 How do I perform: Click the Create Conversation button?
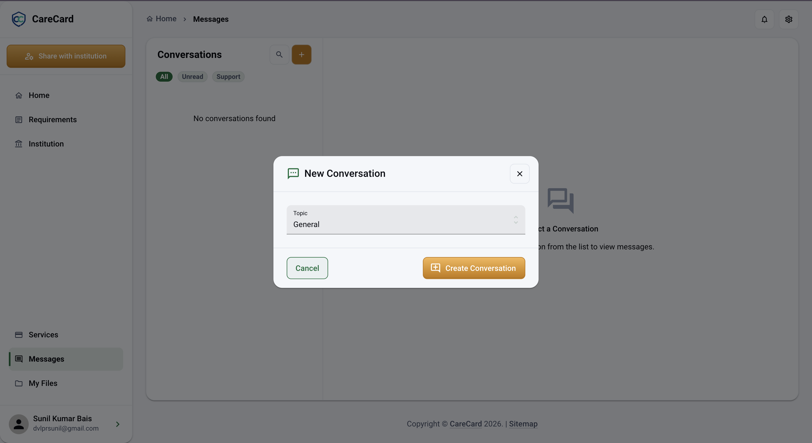click(x=474, y=268)
